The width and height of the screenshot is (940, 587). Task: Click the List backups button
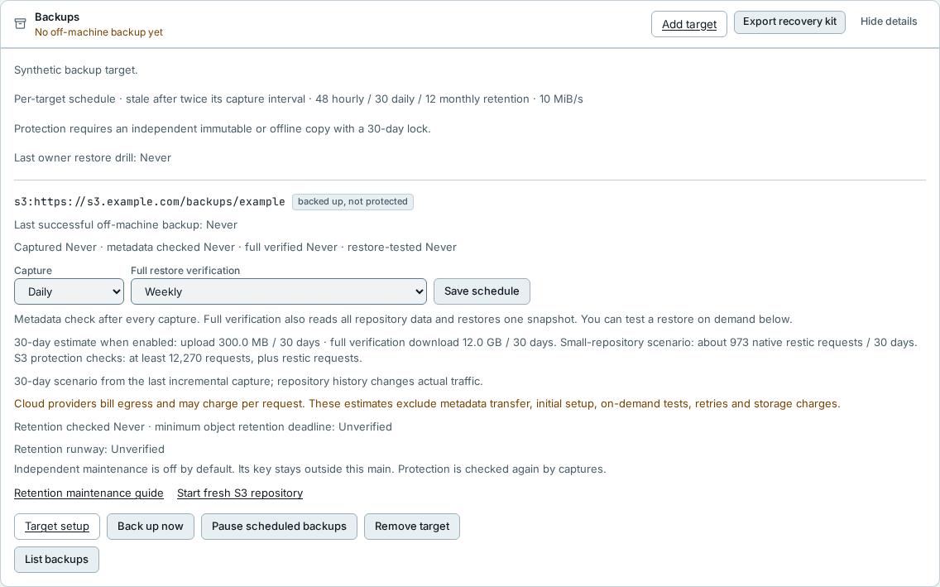[x=56, y=560]
